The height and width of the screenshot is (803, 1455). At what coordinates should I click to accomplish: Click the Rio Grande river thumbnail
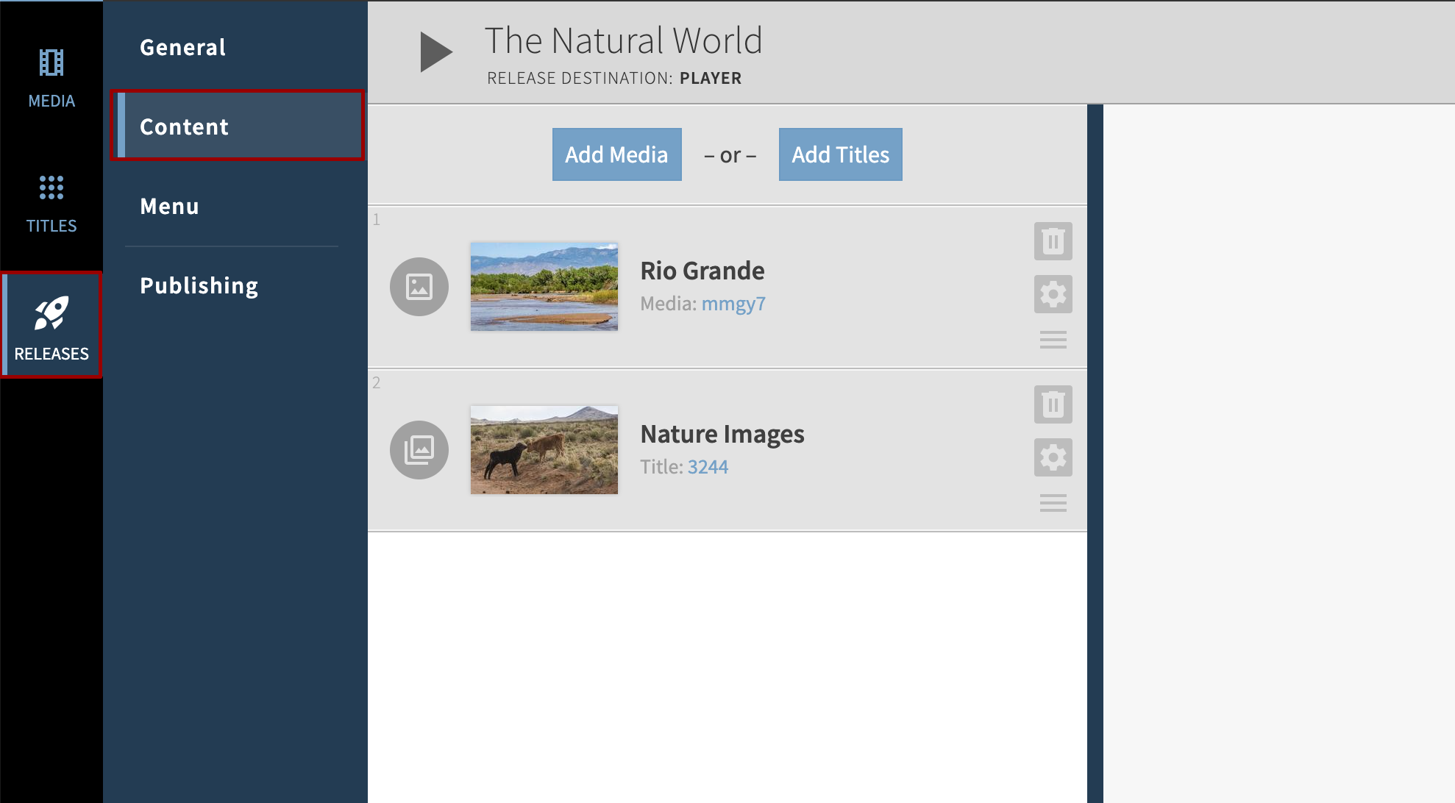point(544,287)
